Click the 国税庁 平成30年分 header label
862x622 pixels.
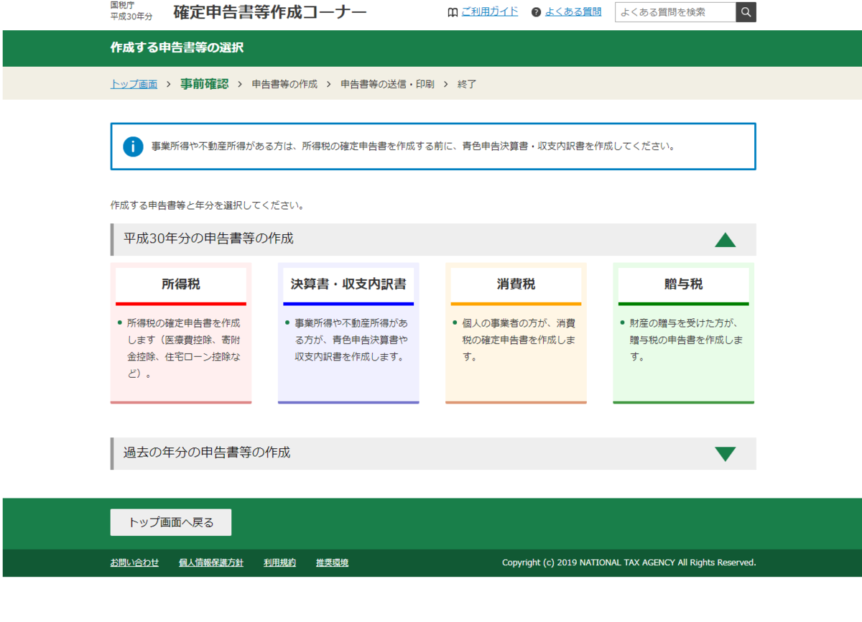[x=131, y=11]
